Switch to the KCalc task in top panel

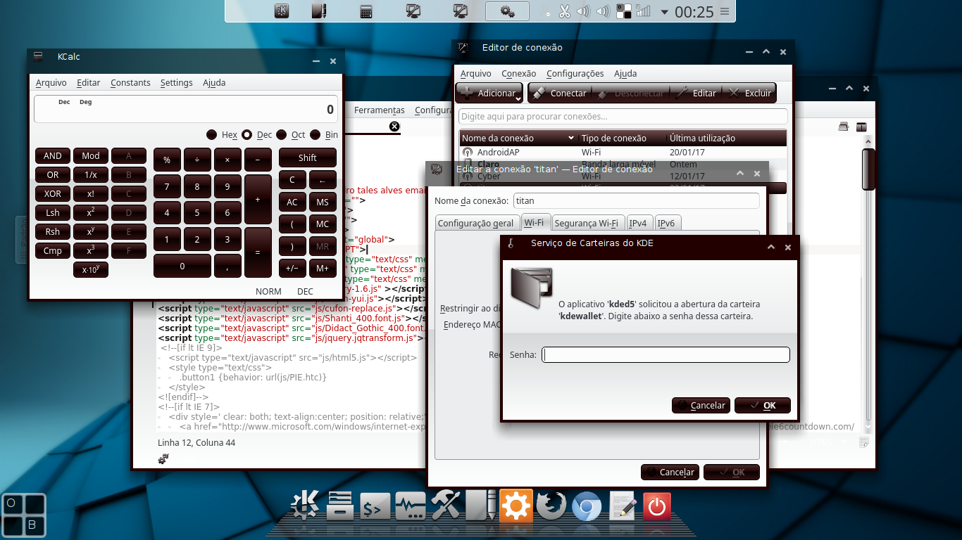coord(366,11)
